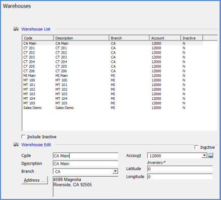
Task: Pick the CT 204 warehouse entry
Action: pos(113,62)
